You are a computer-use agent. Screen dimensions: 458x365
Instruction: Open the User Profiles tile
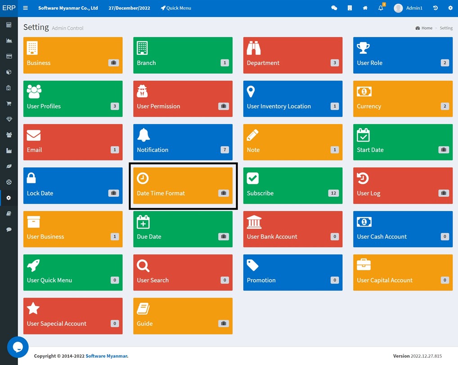coord(73,98)
